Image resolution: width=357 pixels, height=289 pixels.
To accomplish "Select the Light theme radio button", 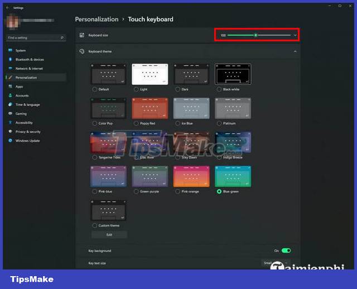I will point(136,89).
